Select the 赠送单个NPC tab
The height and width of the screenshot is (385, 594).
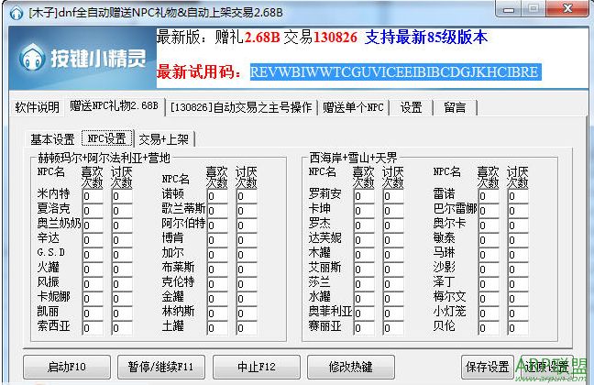click(x=353, y=107)
